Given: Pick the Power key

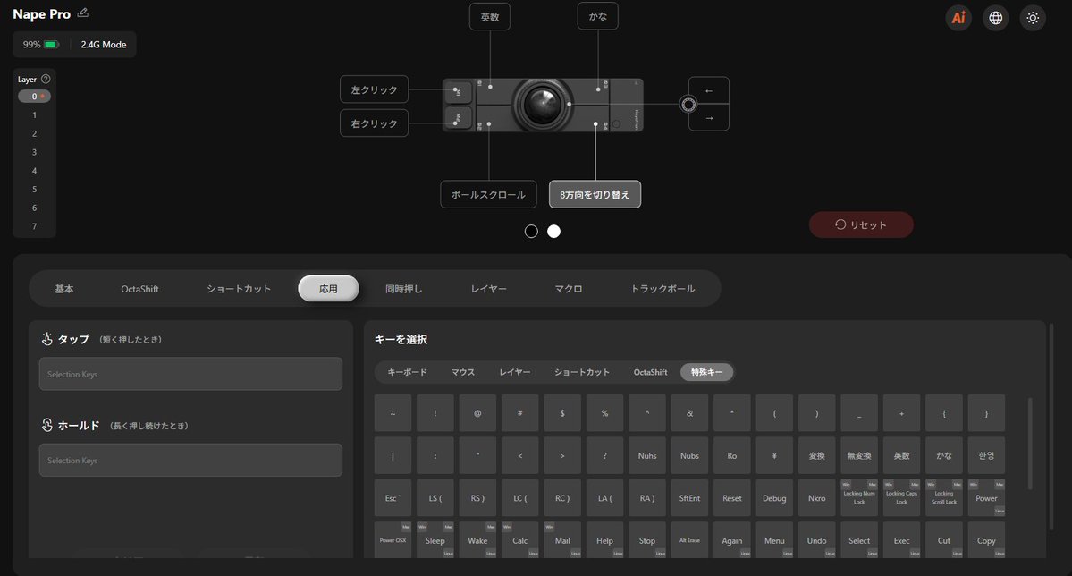Looking at the screenshot, I should (986, 498).
